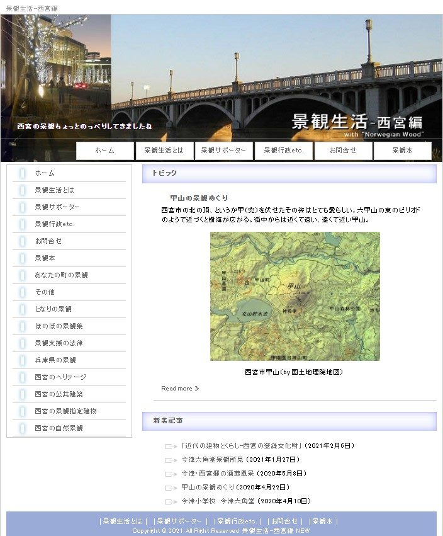Select 景観サポーター in the top navigation bar
The image size is (443, 536).
pos(225,151)
